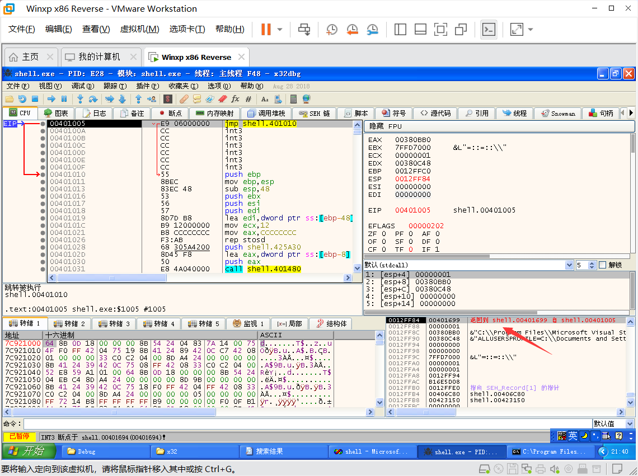Click the 命令 command input field
The image size is (638, 476).
tap(308, 423)
